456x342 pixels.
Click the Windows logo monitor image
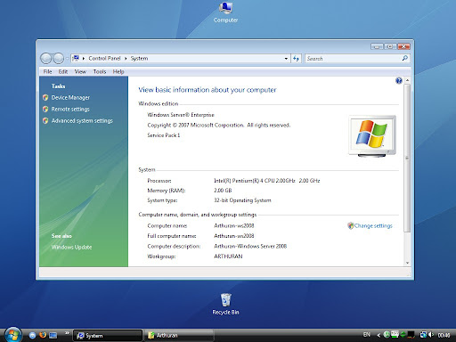pos(372,136)
